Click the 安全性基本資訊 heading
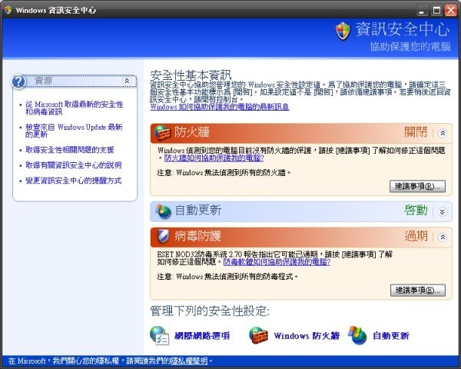 191,75
